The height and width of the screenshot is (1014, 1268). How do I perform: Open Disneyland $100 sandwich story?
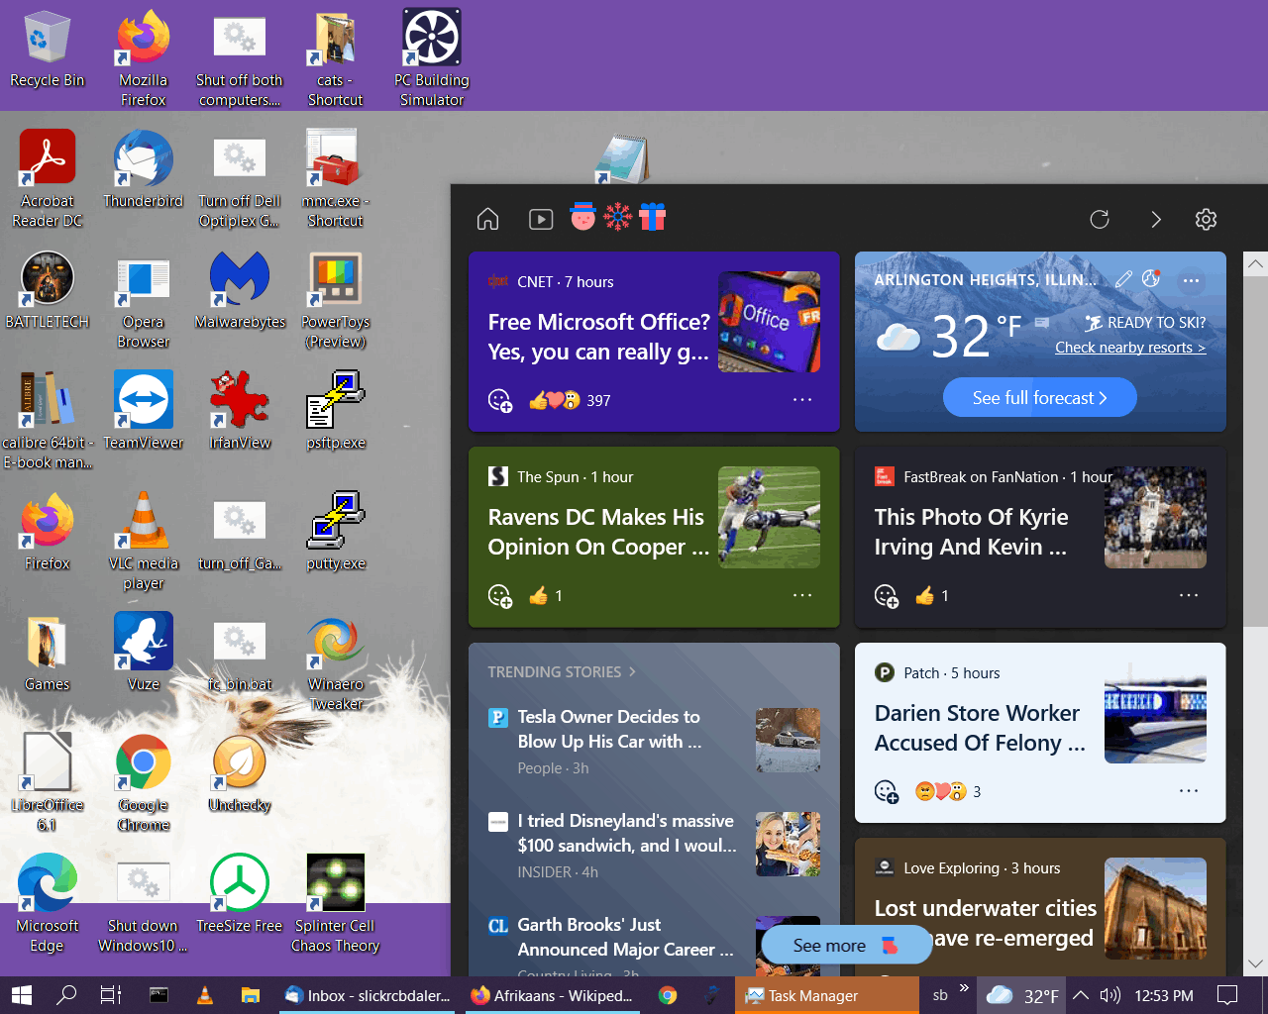point(626,833)
